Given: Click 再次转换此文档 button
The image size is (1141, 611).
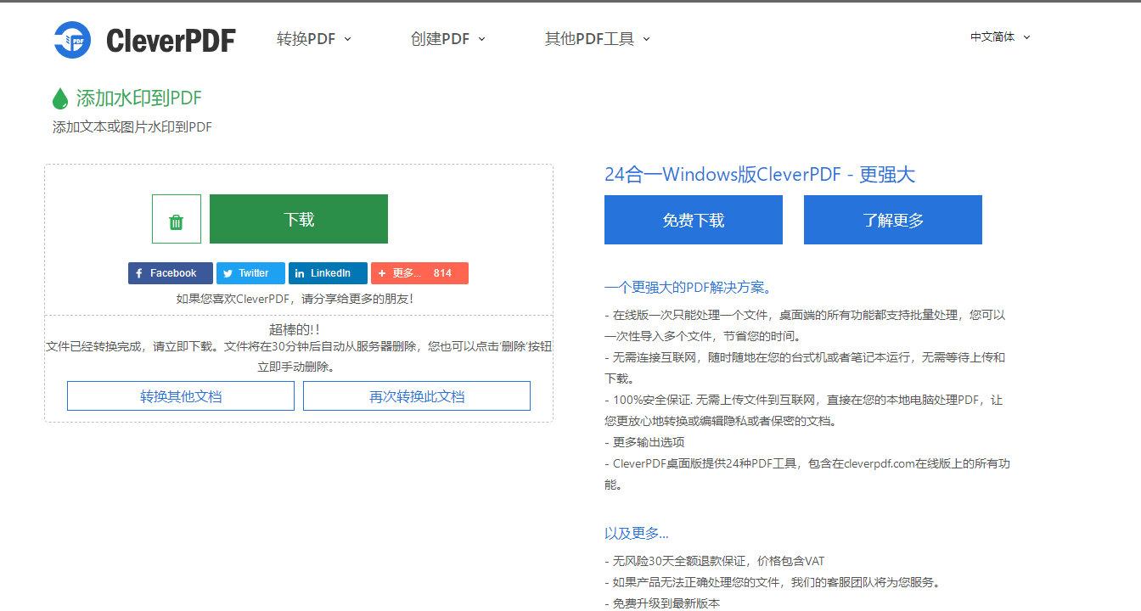Looking at the screenshot, I should pos(417,396).
